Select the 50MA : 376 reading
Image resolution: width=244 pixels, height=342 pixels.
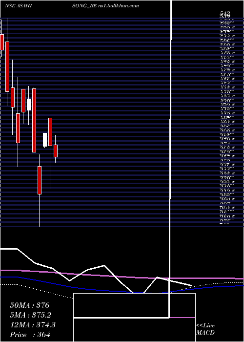tap(30, 305)
